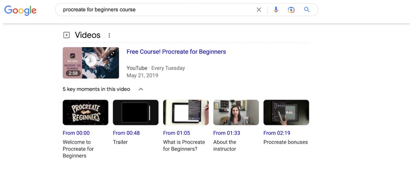Open the instructor key moment thumbnail

[236, 112]
